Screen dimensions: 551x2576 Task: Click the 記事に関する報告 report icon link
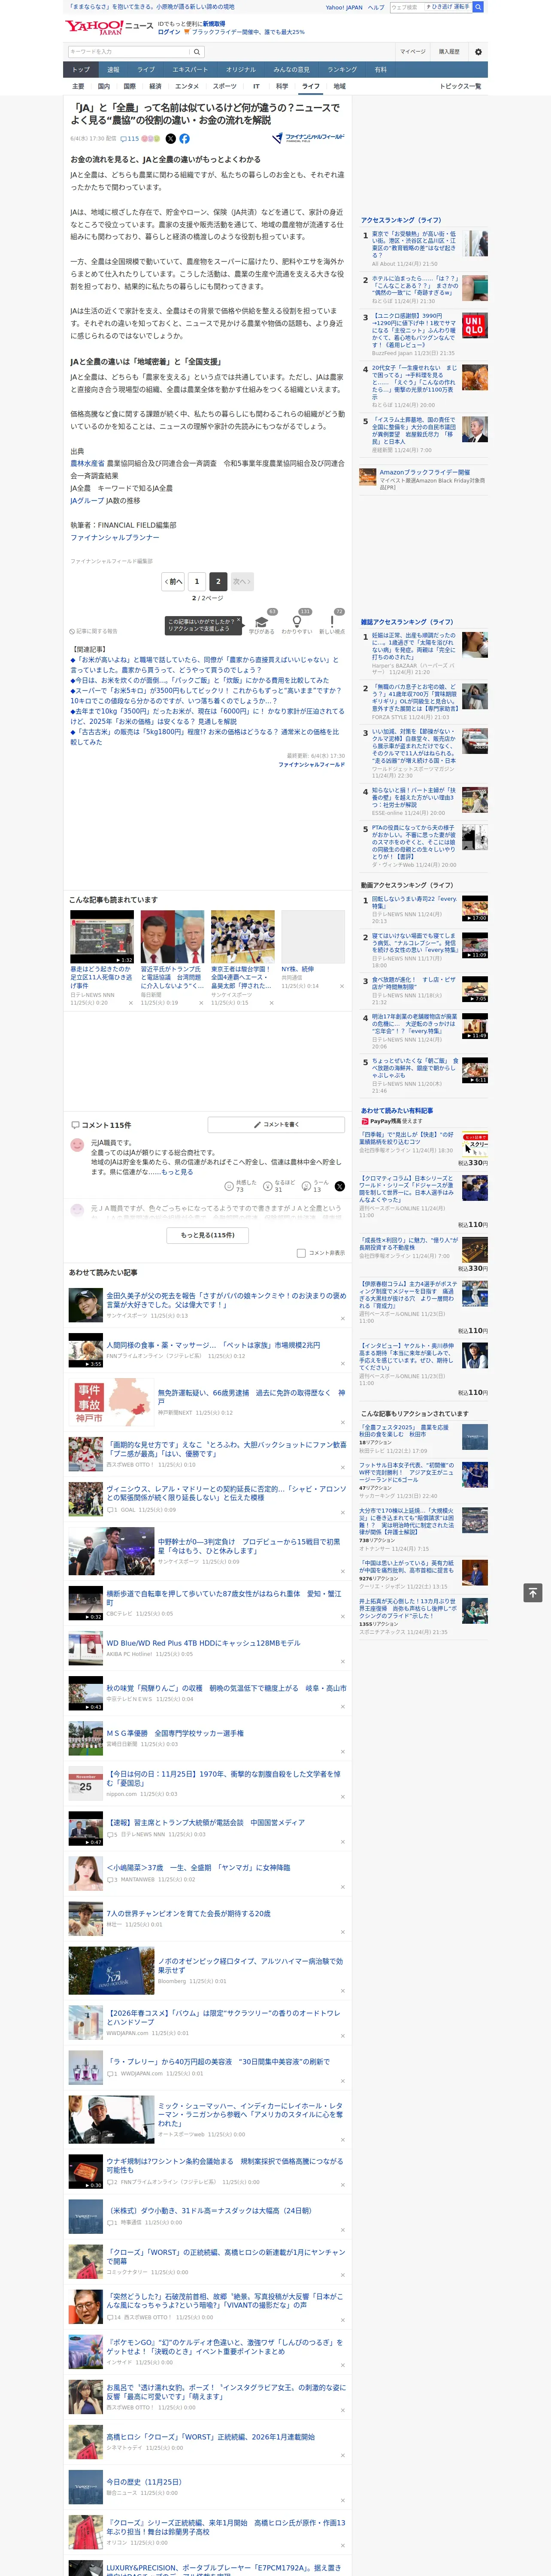pyautogui.click(x=94, y=631)
